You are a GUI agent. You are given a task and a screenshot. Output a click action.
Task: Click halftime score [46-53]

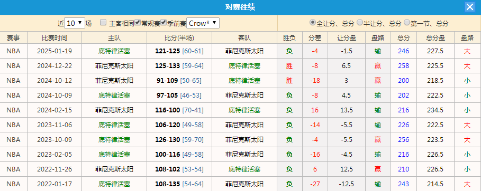pos(190,96)
